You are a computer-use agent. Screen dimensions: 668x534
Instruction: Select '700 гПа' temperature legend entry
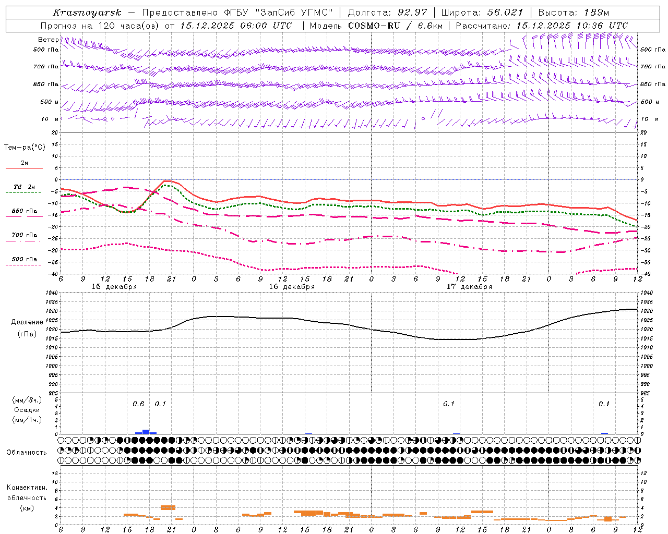[24, 235]
